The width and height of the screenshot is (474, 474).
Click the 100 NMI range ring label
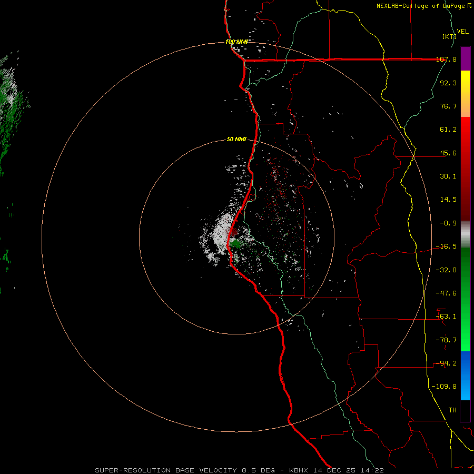pyautogui.click(x=236, y=42)
